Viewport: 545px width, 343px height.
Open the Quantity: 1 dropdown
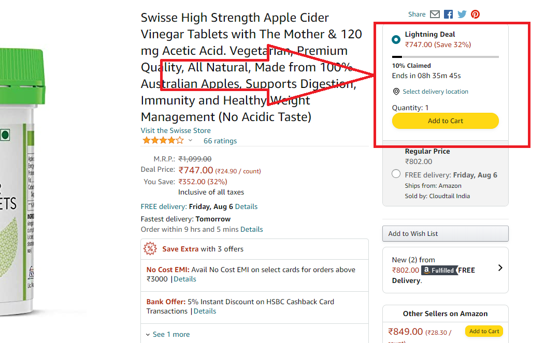pos(410,108)
